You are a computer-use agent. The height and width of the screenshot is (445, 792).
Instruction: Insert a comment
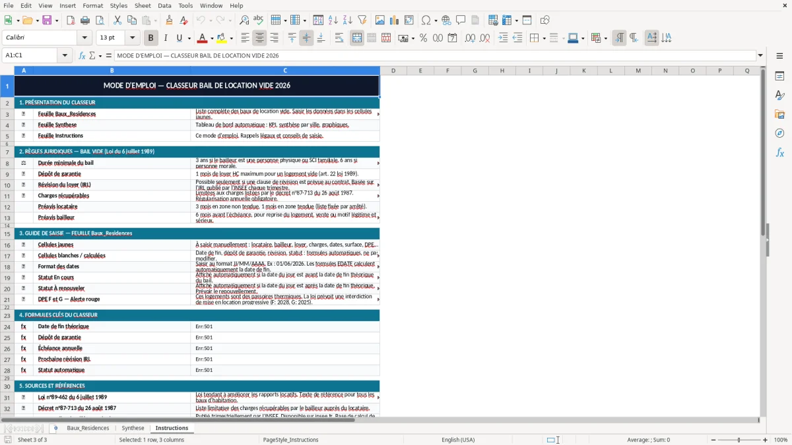point(461,20)
